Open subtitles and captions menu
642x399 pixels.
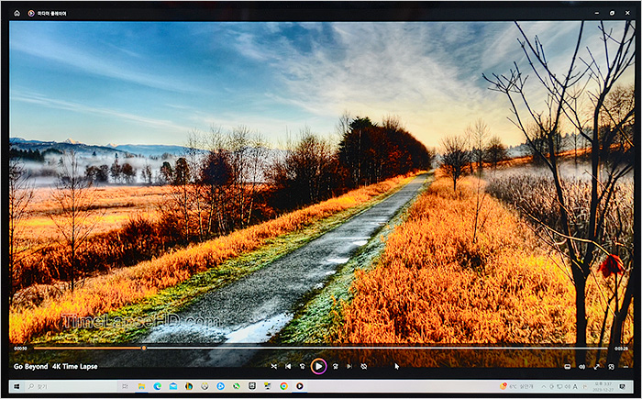click(568, 366)
